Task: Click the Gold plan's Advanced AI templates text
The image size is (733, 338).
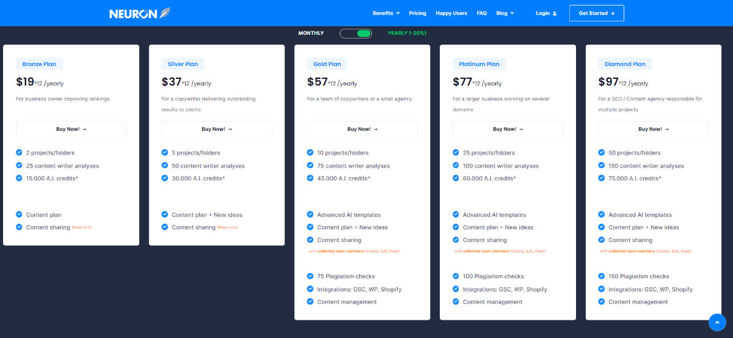Action: pyautogui.click(x=349, y=215)
